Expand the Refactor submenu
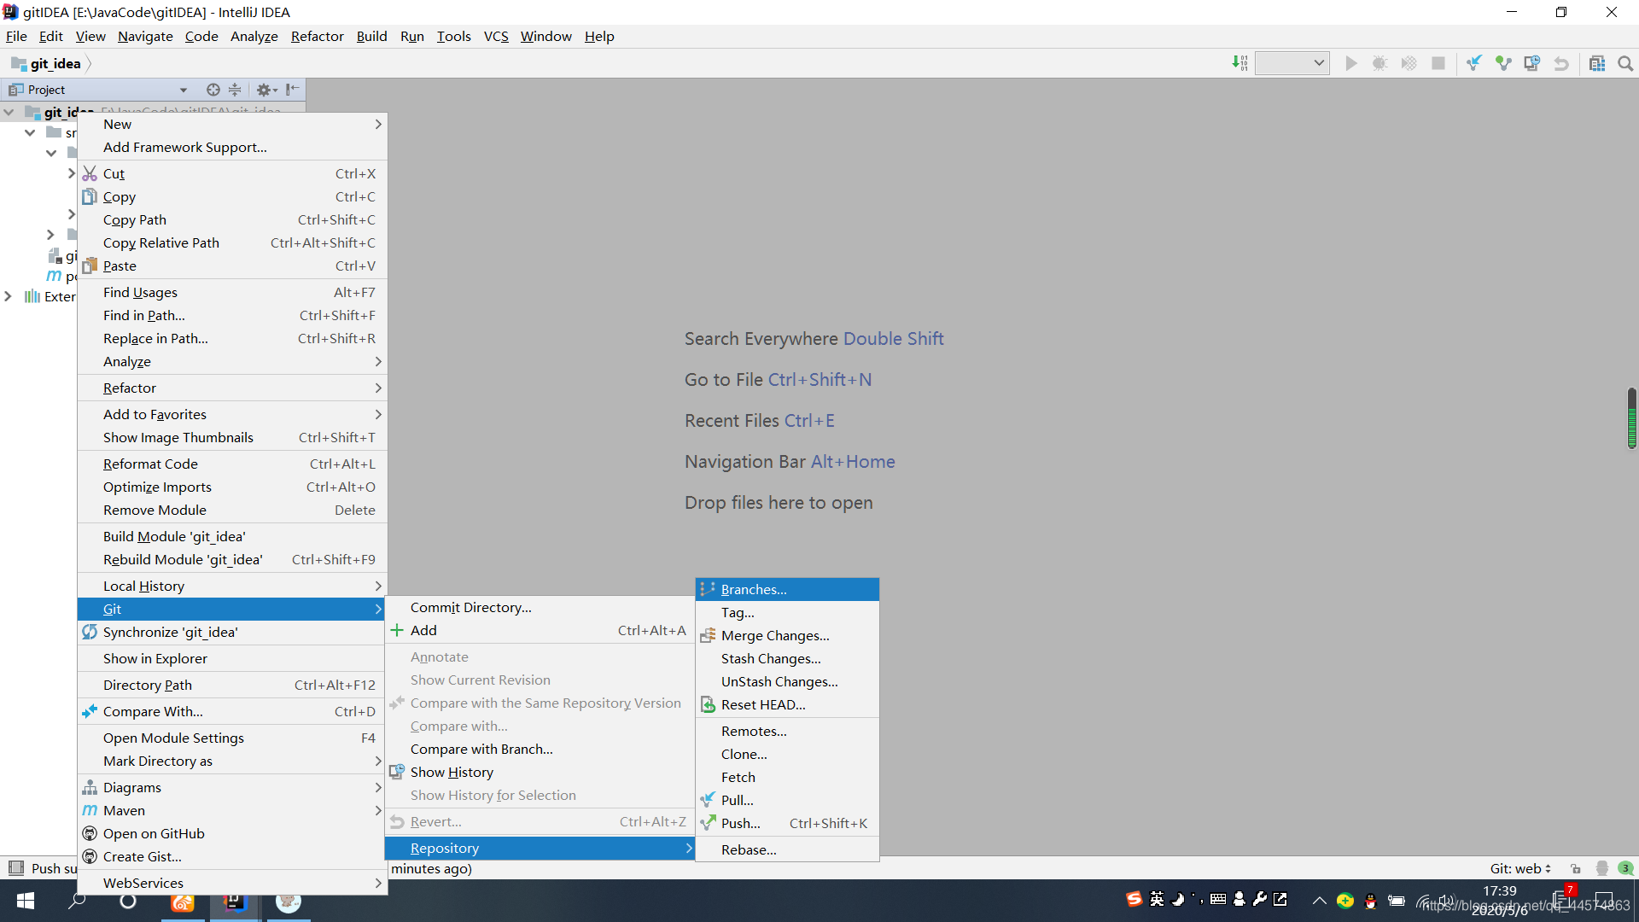Viewport: 1639px width, 922px height. pos(232,388)
